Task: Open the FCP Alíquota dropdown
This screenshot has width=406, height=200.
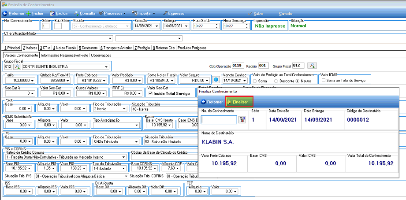Action: point(205,192)
